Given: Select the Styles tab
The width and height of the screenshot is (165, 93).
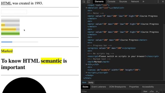Looking at the screenshot, I should pos(85,87).
